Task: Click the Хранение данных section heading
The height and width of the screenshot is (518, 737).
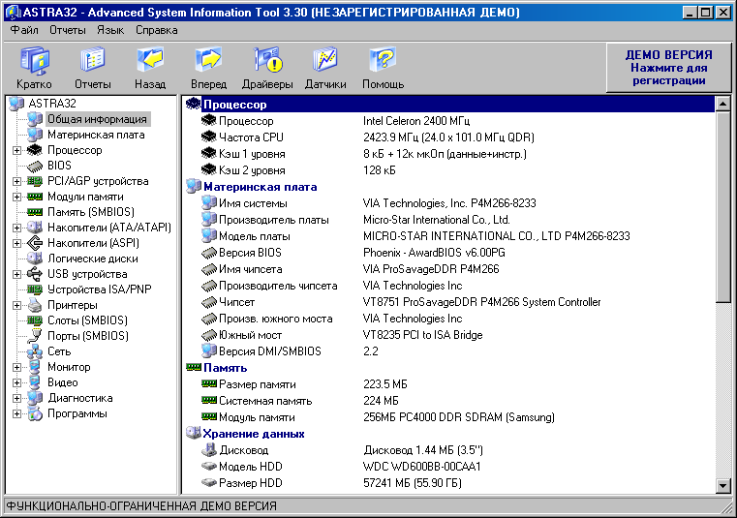Action: pyautogui.click(x=254, y=434)
